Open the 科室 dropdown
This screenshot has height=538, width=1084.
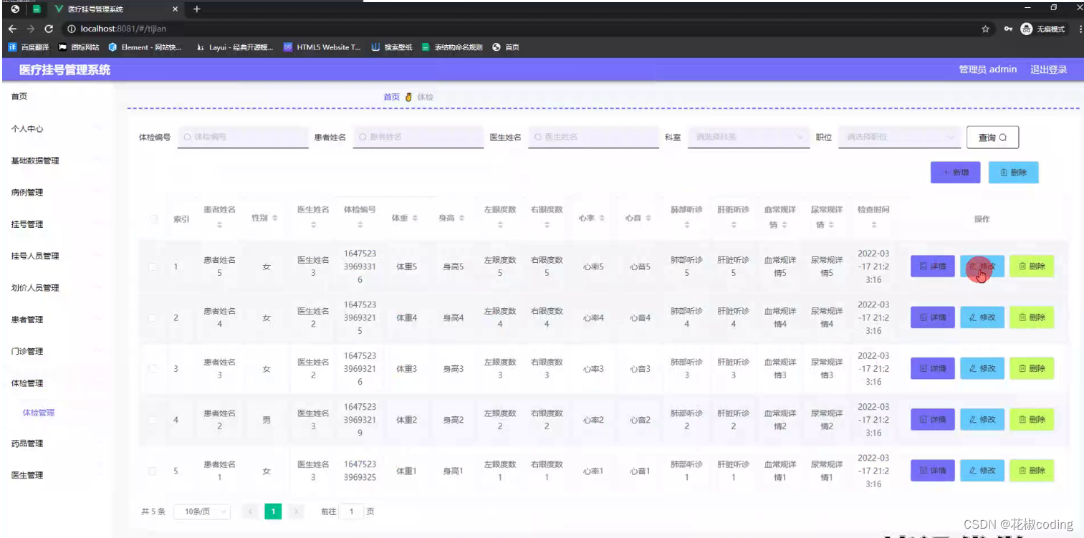pos(747,137)
